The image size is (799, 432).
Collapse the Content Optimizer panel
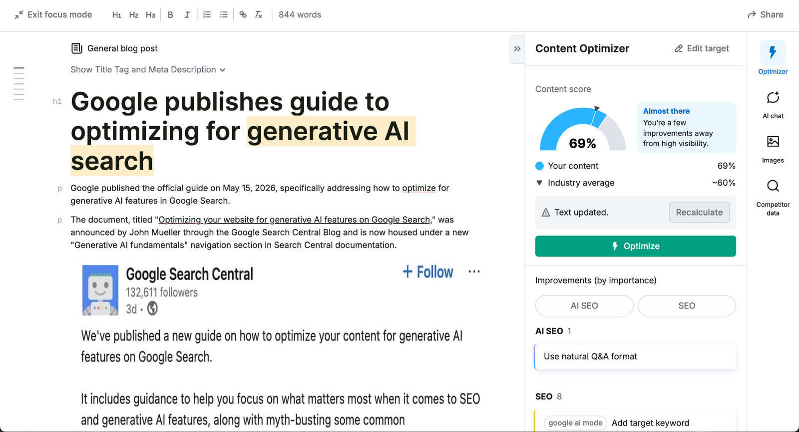coord(517,49)
